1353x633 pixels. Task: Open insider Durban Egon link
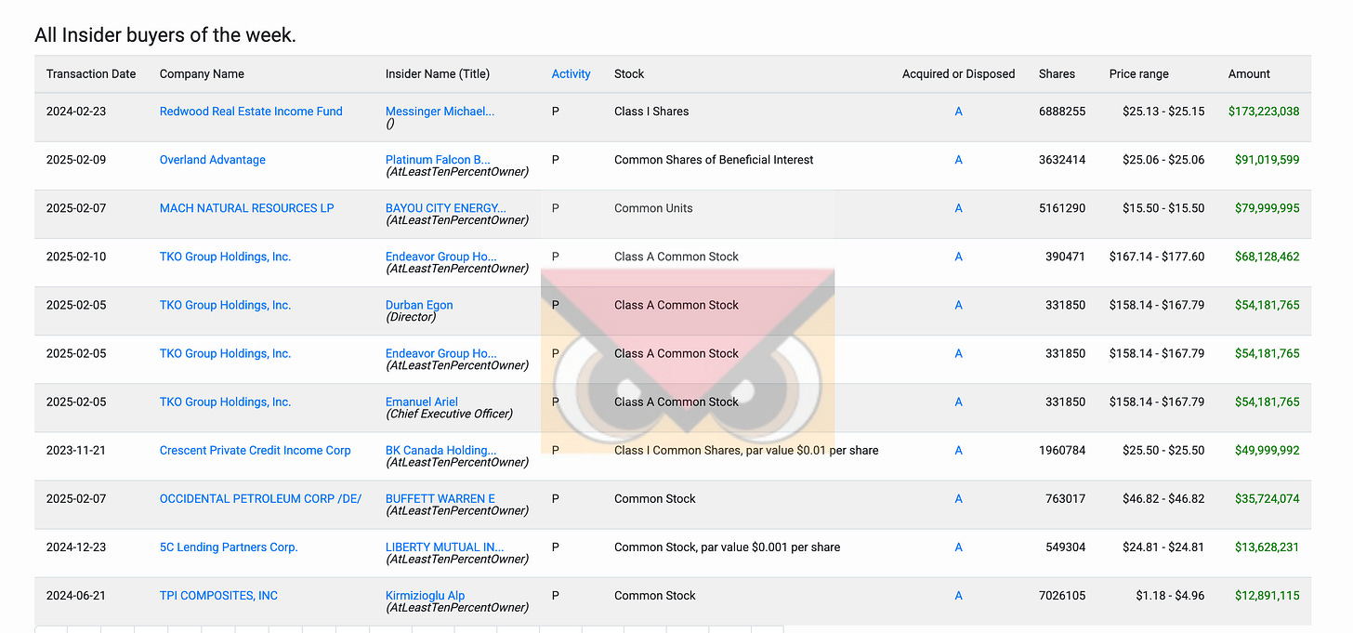(419, 304)
